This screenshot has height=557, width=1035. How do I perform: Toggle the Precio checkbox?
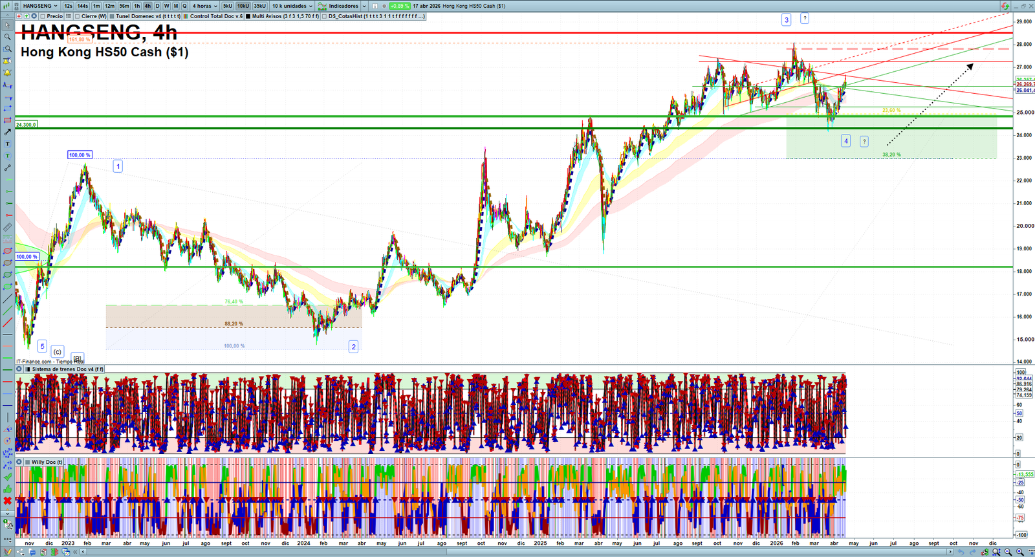point(43,16)
